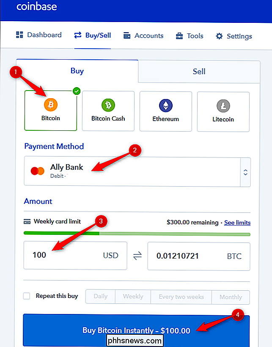The image size is (272, 347).
Task: Click the Ethereum diamond icon
Action: pos(166,105)
